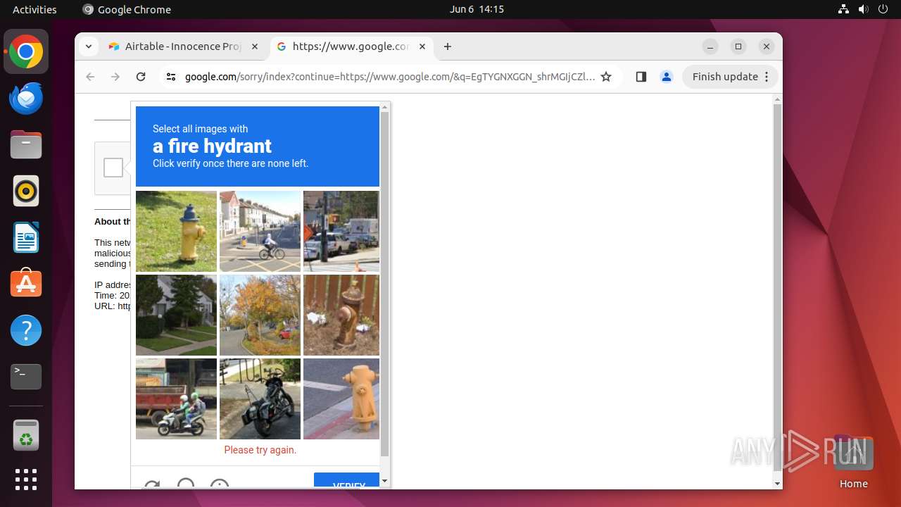Select the yellow hydrant on grass tile
The height and width of the screenshot is (507, 901).
tap(176, 231)
